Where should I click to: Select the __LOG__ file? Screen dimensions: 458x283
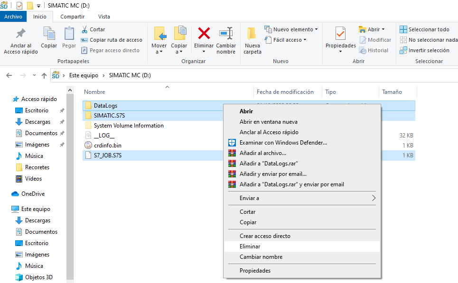(x=104, y=136)
